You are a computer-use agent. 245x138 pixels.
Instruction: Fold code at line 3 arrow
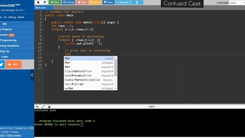point(42,19)
